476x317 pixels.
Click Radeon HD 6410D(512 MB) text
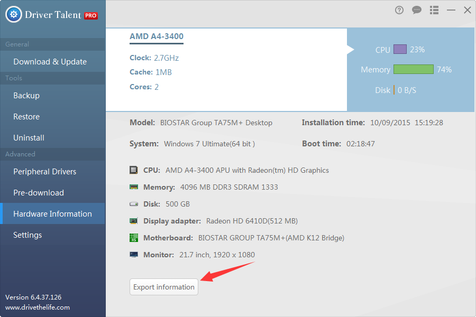252,221
